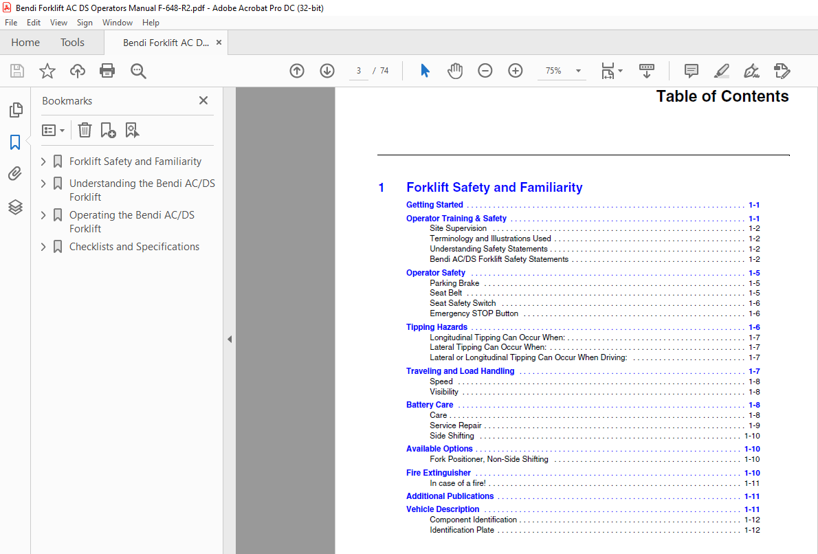Viewport: 818px width, 554px height.
Task: Open the Window menu
Action: click(x=118, y=23)
